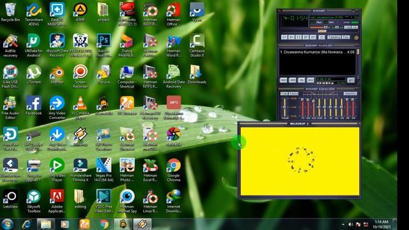Image resolution: width=409 pixels, height=230 pixels.
Task: Open the playlist Sel menu
Action: pos(302,80)
